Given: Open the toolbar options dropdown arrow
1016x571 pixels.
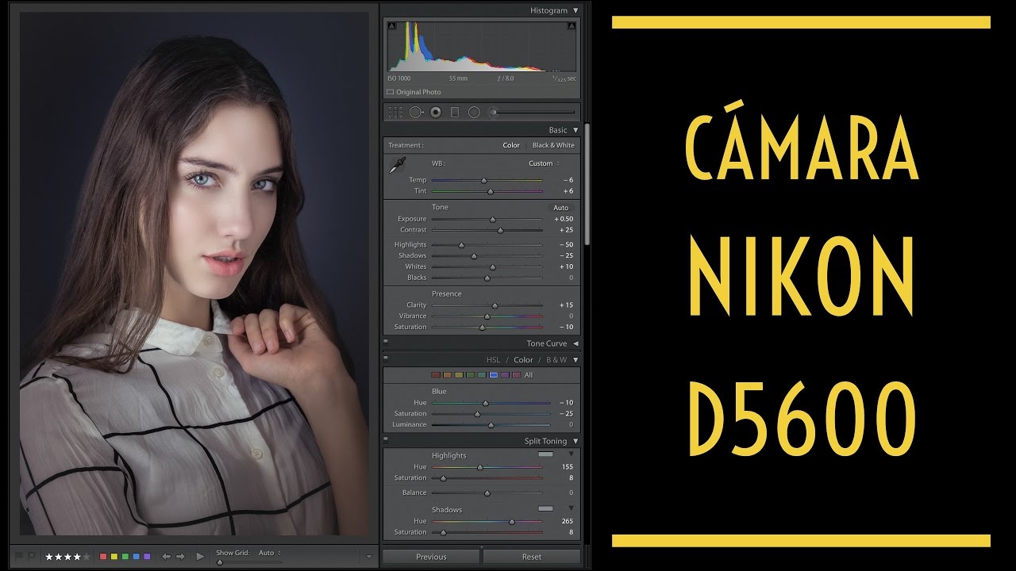Looking at the screenshot, I should click(x=368, y=557).
